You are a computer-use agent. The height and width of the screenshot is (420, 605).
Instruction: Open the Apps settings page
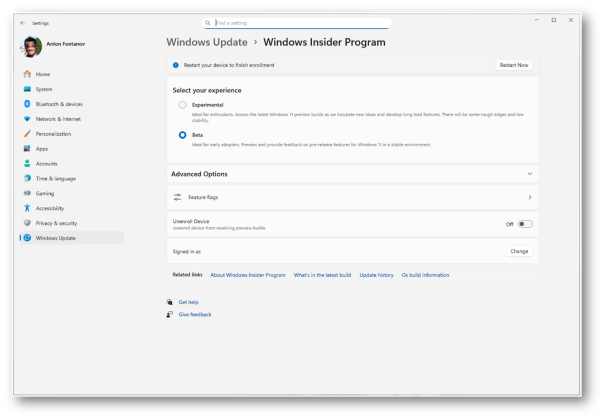42,149
